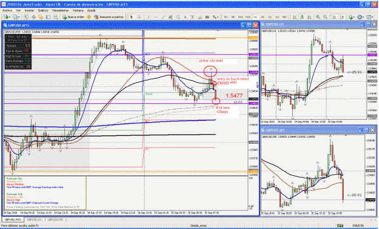Open the Templates dropdown

click(x=369, y=17)
